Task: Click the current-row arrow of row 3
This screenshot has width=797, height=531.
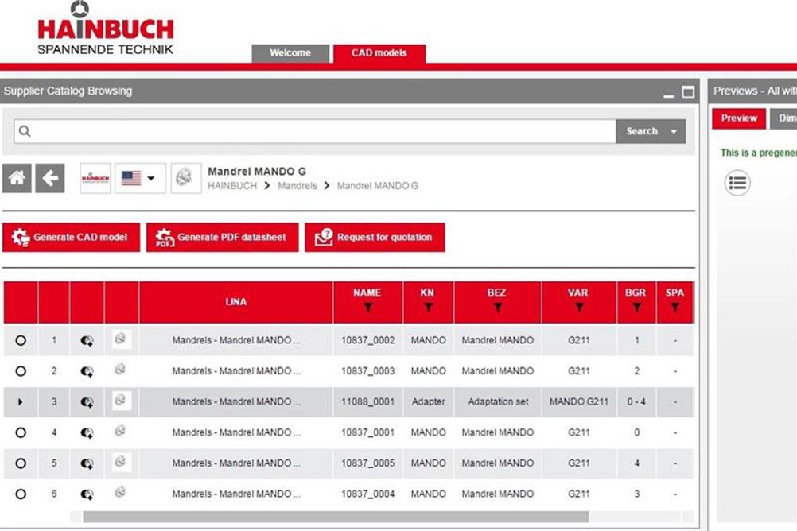Action: (x=21, y=402)
